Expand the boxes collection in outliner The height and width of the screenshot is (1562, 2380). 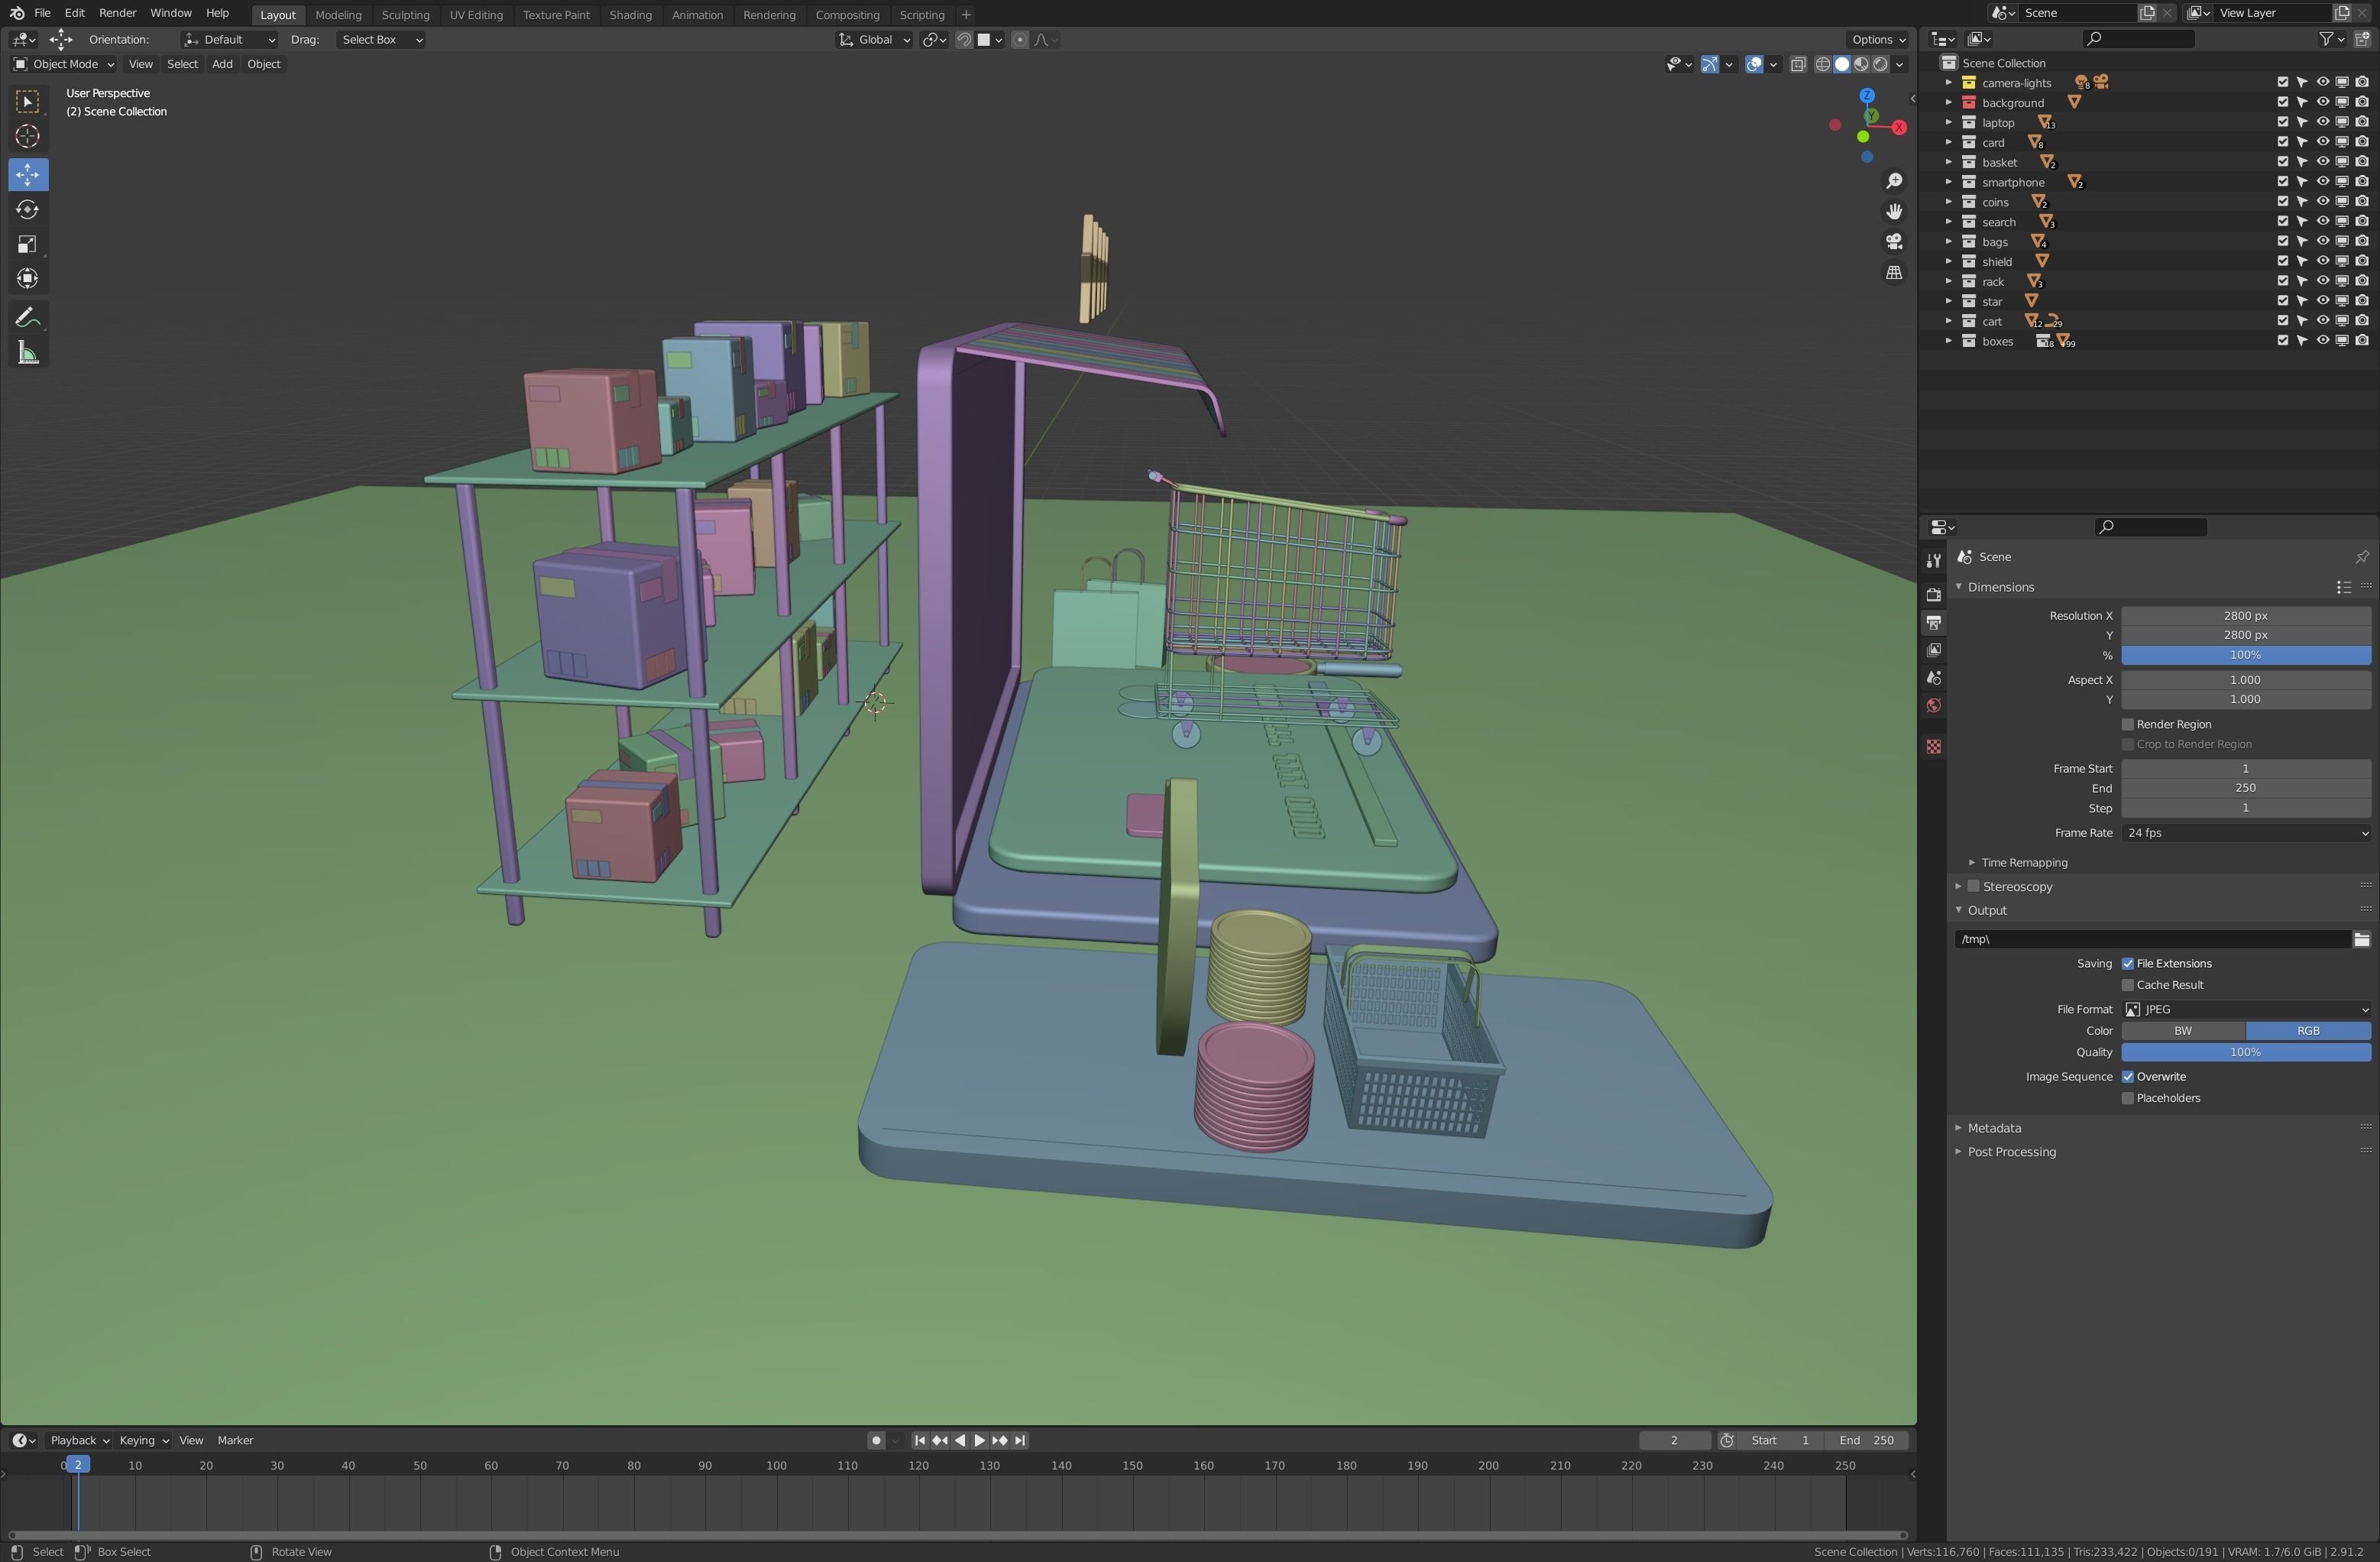pyautogui.click(x=1948, y=341)
